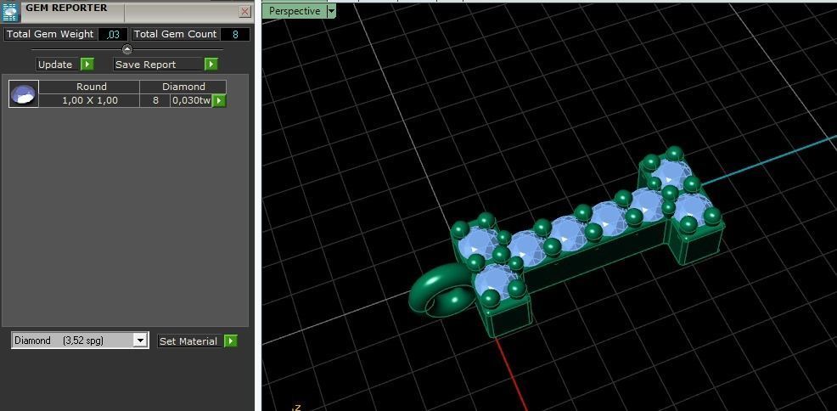Select the round gem thumbnail
837x411 pixels.
[24, 94]
